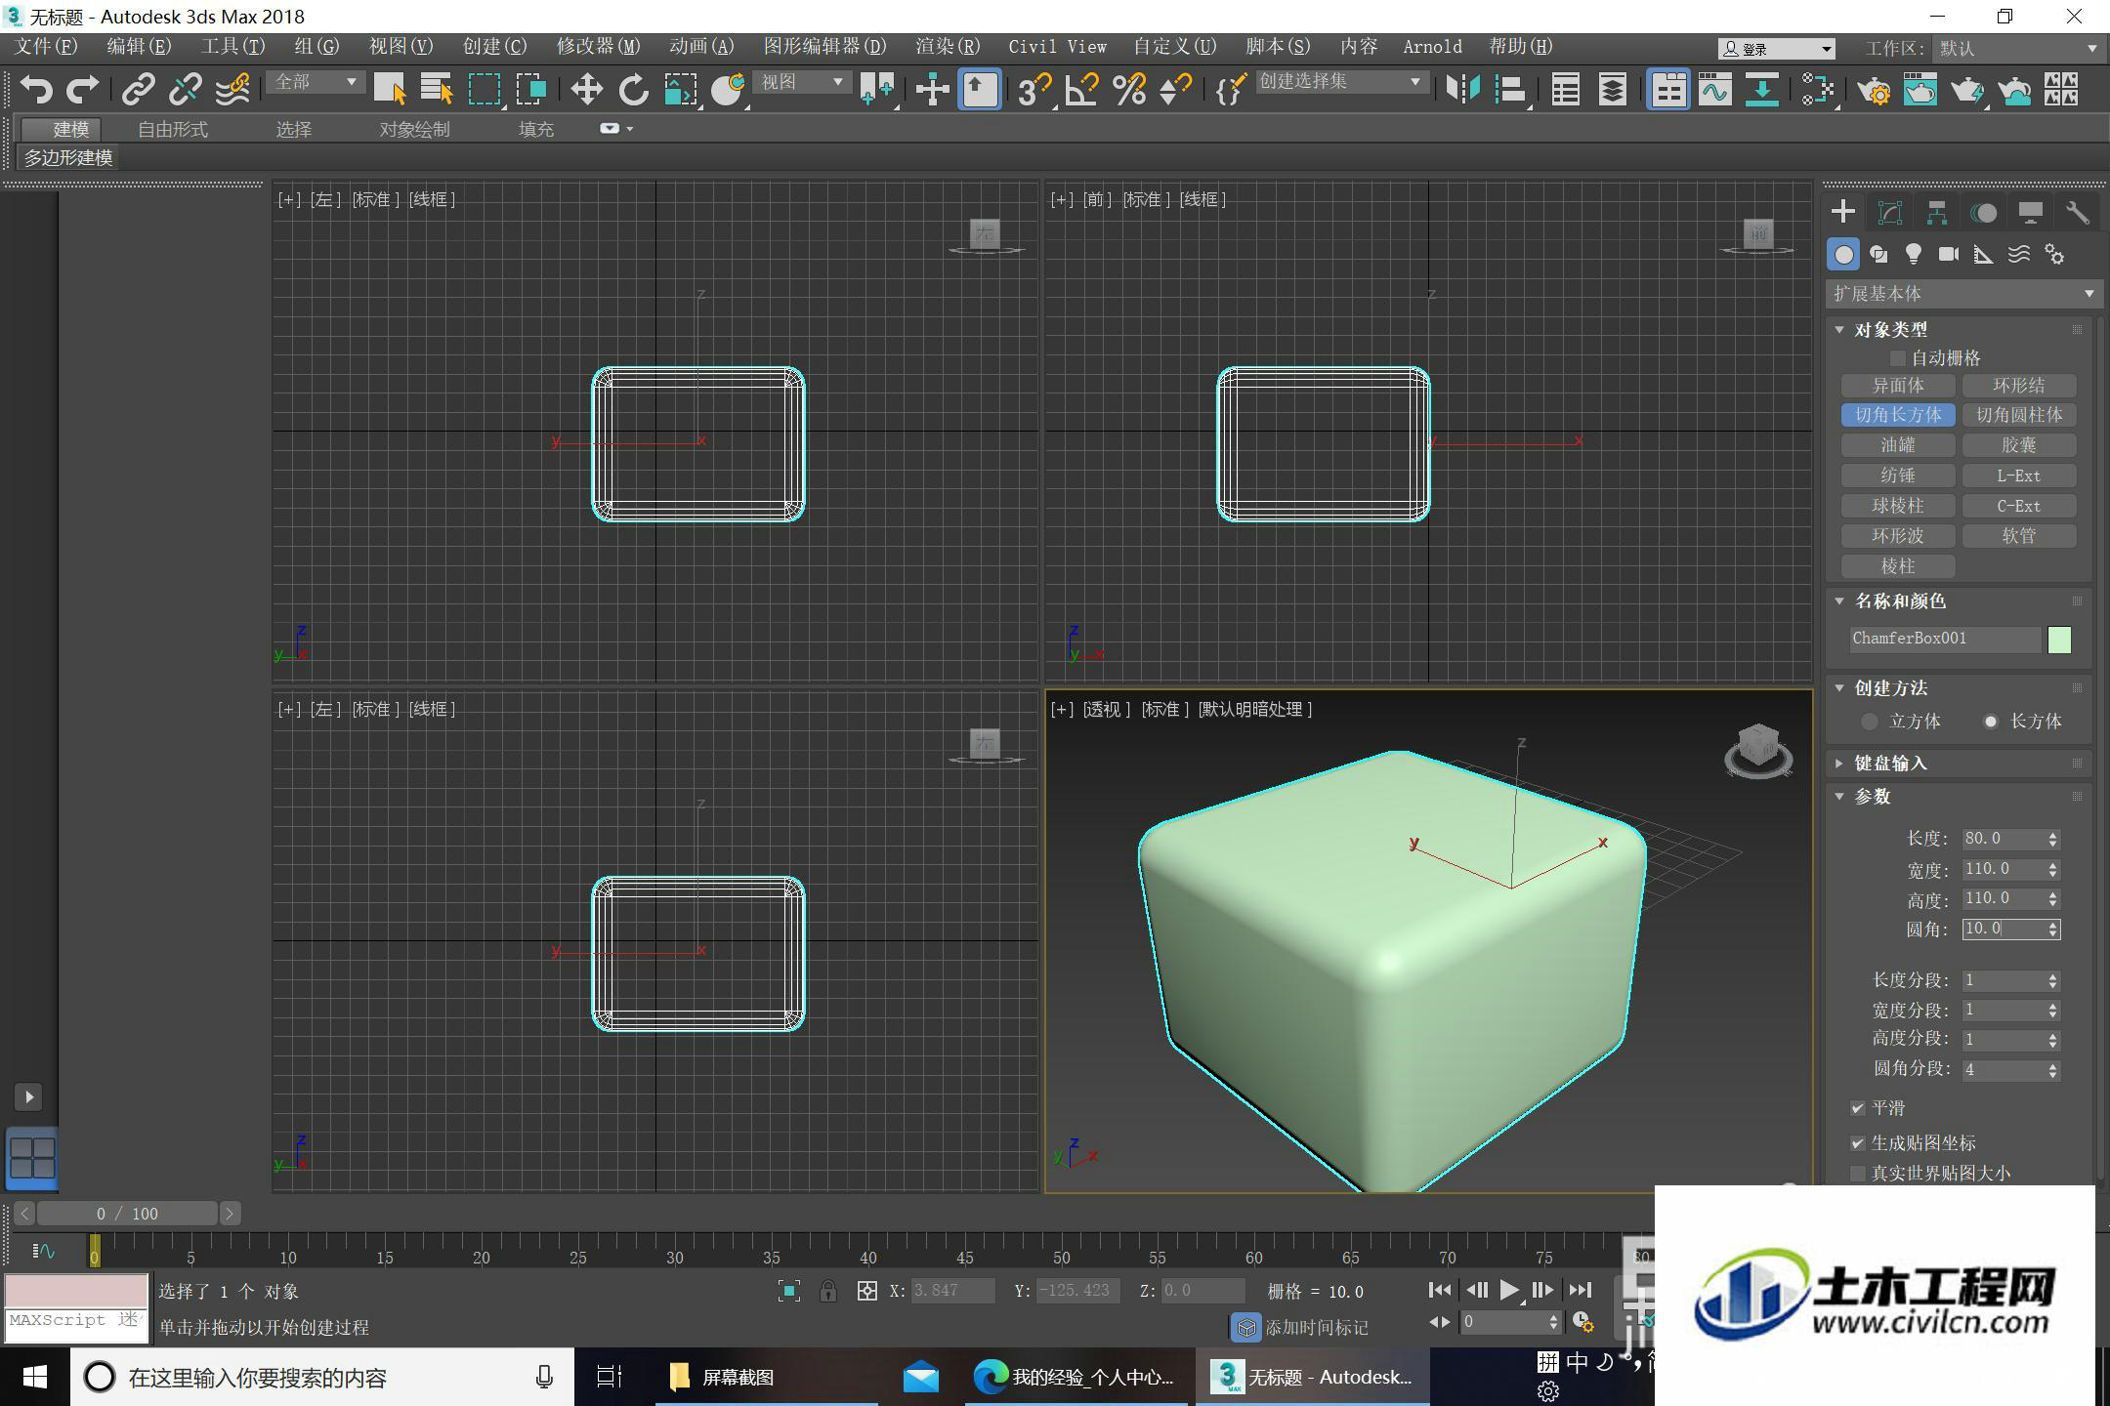2110x1406 pixels.
Task: Open the Schematic View icon
Action: tap(1817, 90)
